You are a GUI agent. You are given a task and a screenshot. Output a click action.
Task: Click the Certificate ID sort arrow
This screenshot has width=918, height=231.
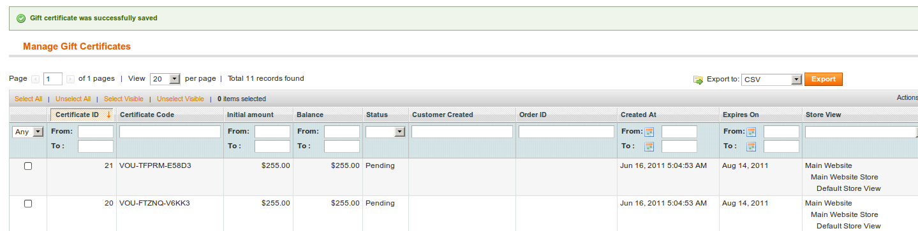point(109,115)
